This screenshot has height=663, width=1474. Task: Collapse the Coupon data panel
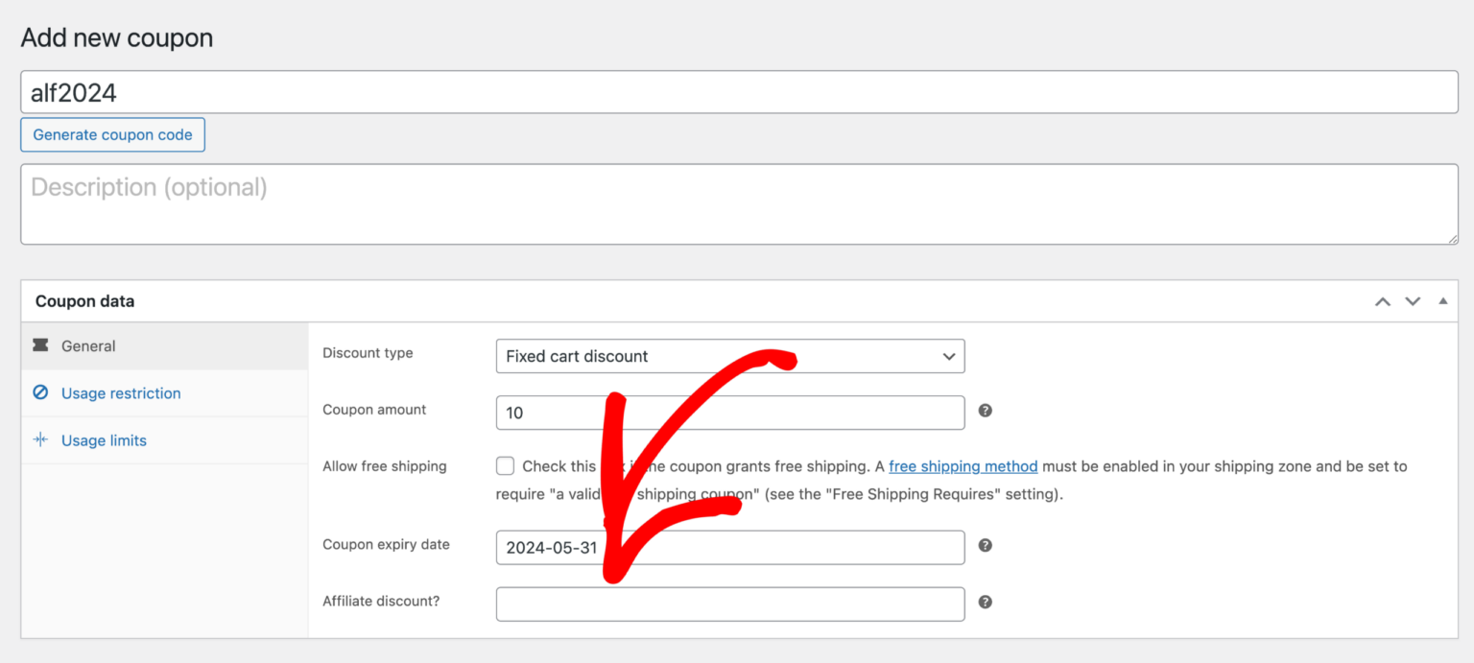1443,301
